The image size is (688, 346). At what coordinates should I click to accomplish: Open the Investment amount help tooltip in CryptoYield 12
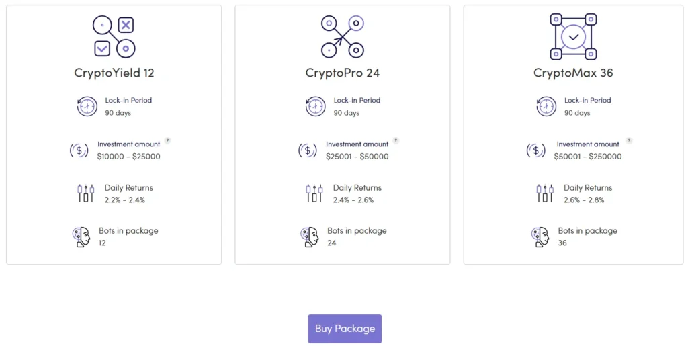pos(167,141)
